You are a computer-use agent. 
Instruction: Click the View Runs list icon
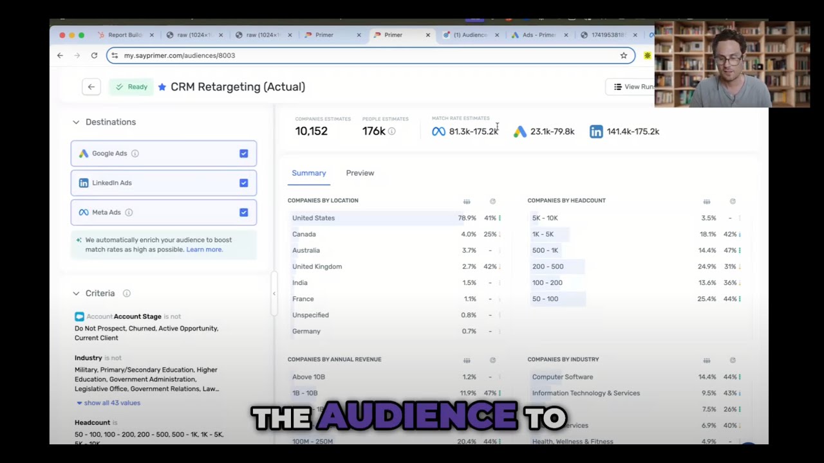tap(617, 87)
